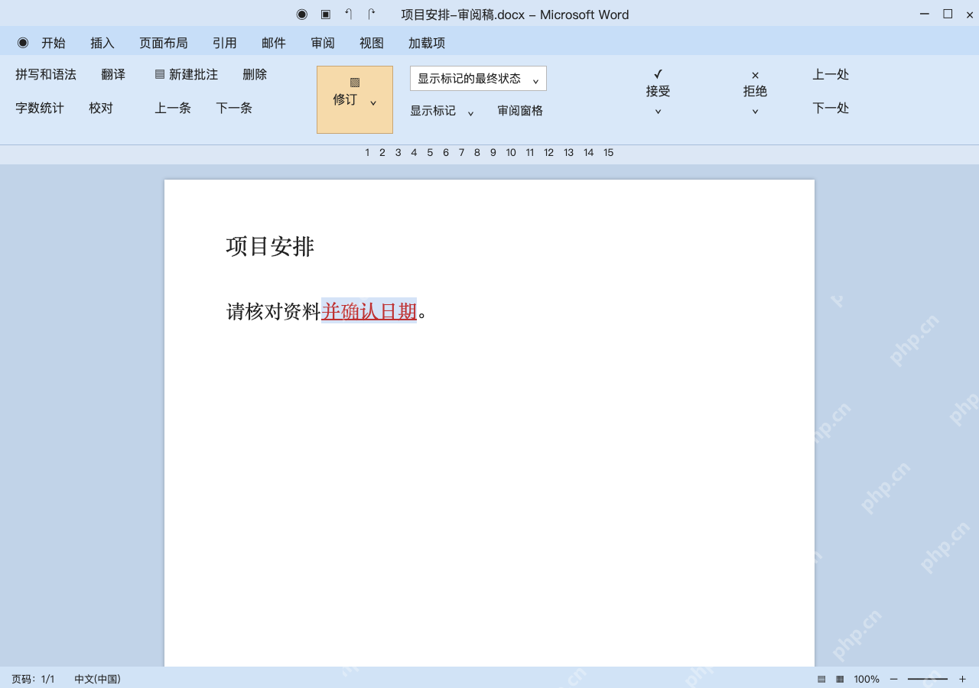
Task: Open the 视图 tab
Action: (372, 43)
